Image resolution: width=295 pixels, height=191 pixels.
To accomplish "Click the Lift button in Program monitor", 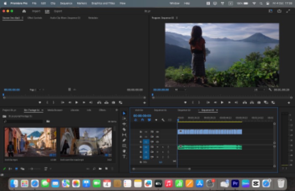I will 245,102.
